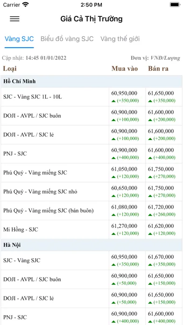183x325 pixels.
Task: Tap the 61,270,000 Mi Hồng buy price
Action: 124,226
